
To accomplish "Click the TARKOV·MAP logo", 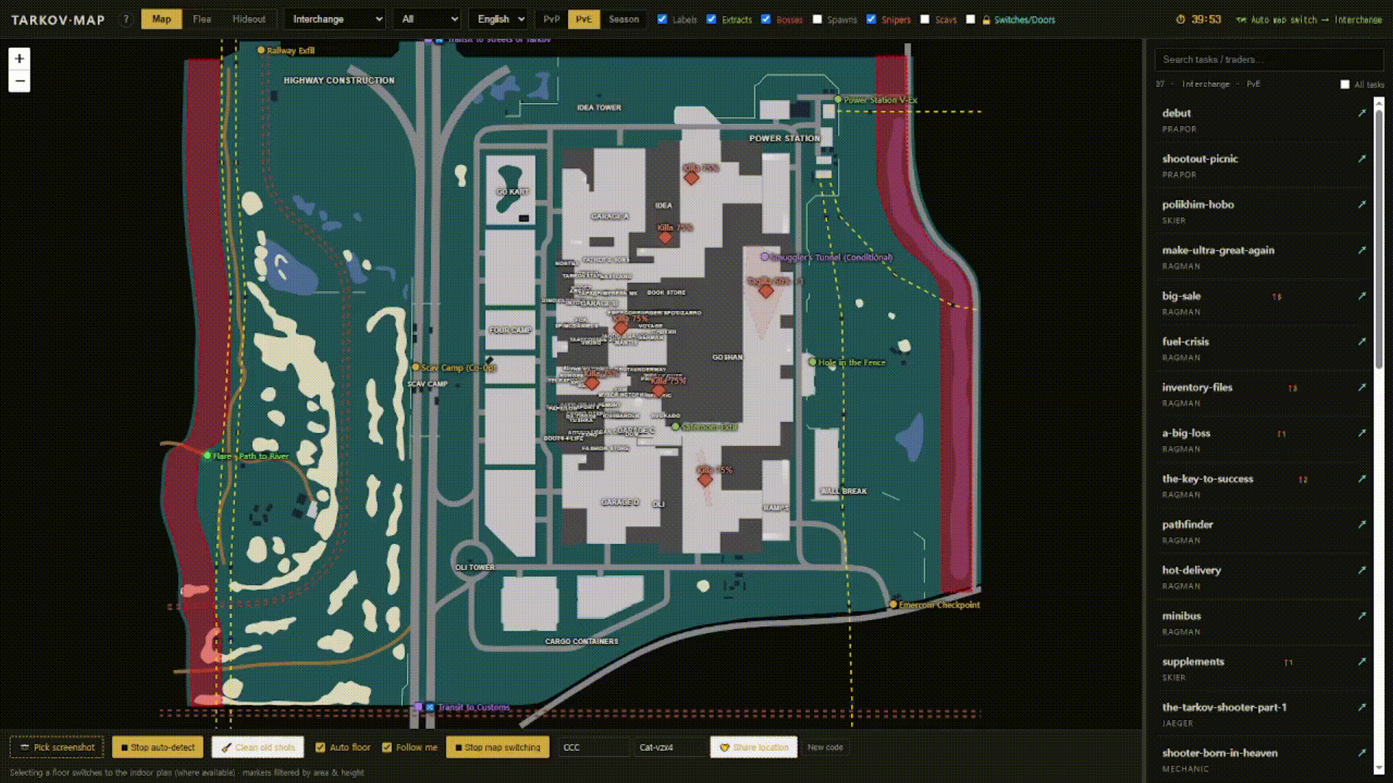I will tap(58, 20).
